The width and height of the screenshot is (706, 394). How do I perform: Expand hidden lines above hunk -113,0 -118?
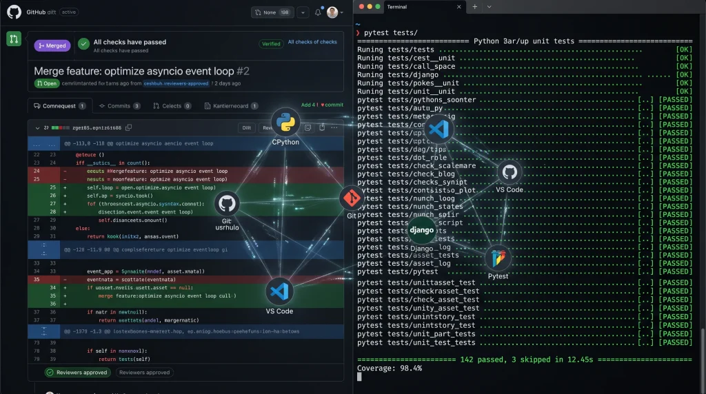[x=43, y=143]
